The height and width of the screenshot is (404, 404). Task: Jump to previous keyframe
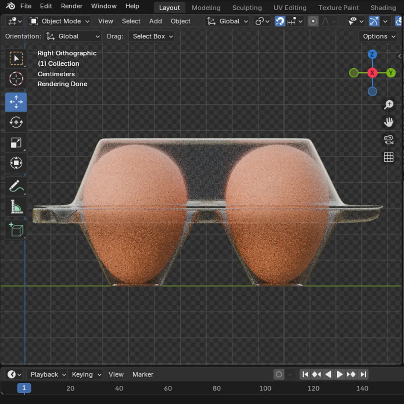pyautogui.click(x=316, y=374)
